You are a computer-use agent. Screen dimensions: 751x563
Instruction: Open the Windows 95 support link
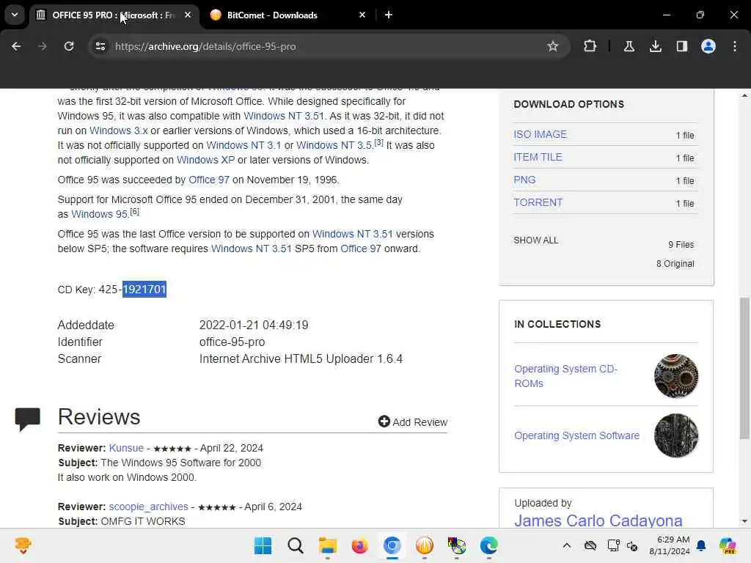tap(100, 214)
